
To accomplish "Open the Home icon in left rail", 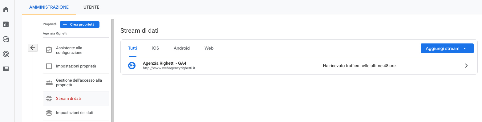I will click(x=6, y=10).
